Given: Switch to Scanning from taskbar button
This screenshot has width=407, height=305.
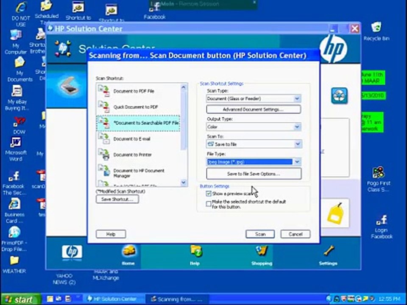Looking at the screenshot, I should click(176, 299).
